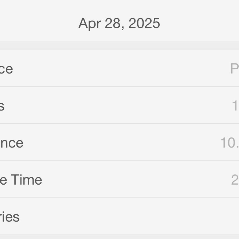Click header area right of the date

[x=203, y=23]
